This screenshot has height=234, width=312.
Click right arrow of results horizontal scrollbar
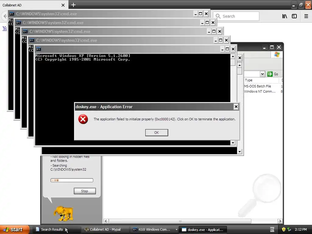(280, 221)
